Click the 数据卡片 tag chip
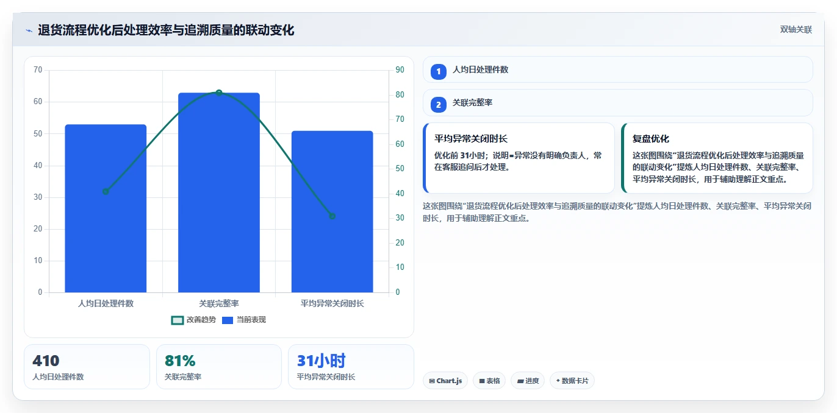 (572, 381)
